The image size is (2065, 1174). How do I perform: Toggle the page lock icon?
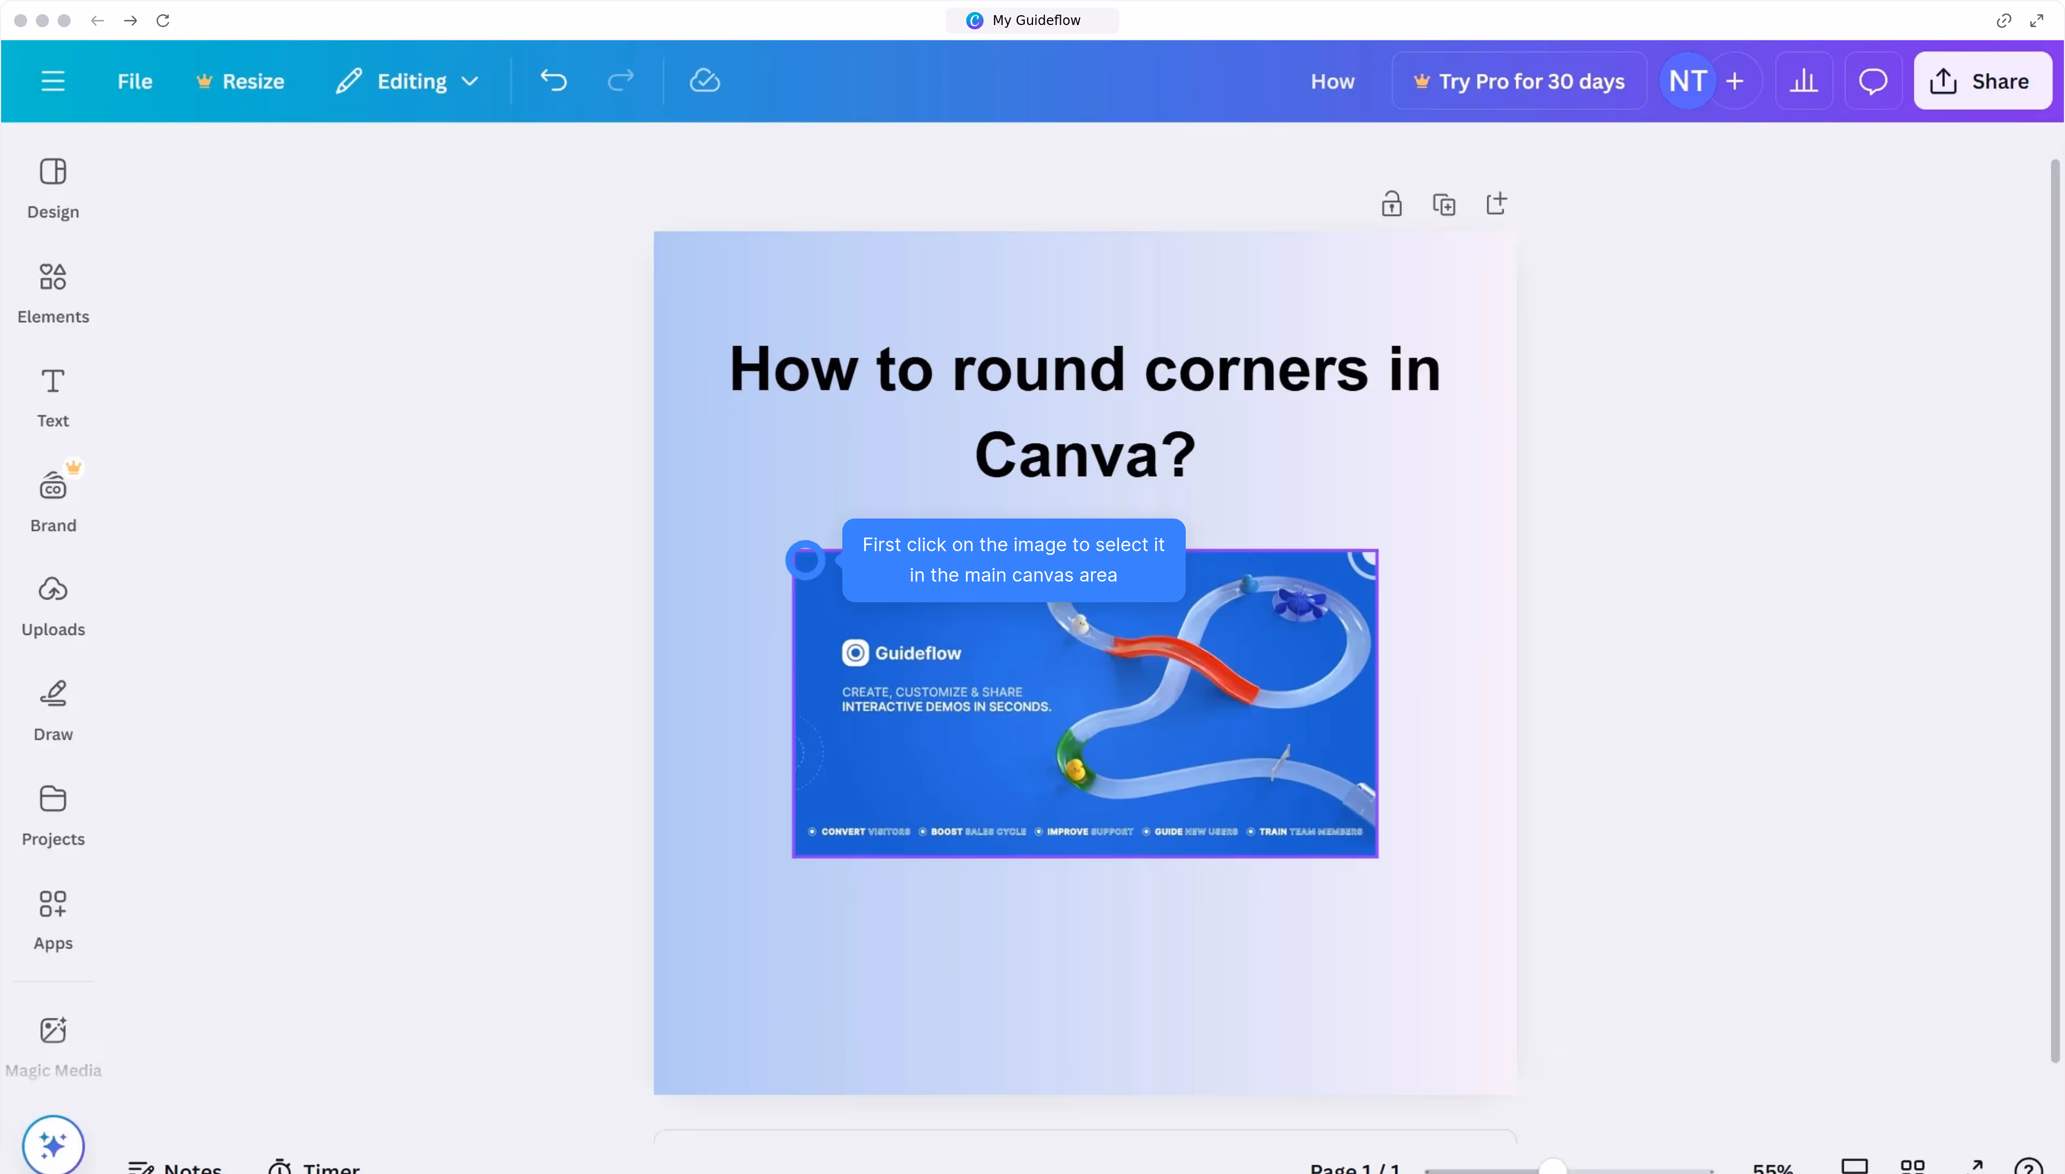(1391, 204)
